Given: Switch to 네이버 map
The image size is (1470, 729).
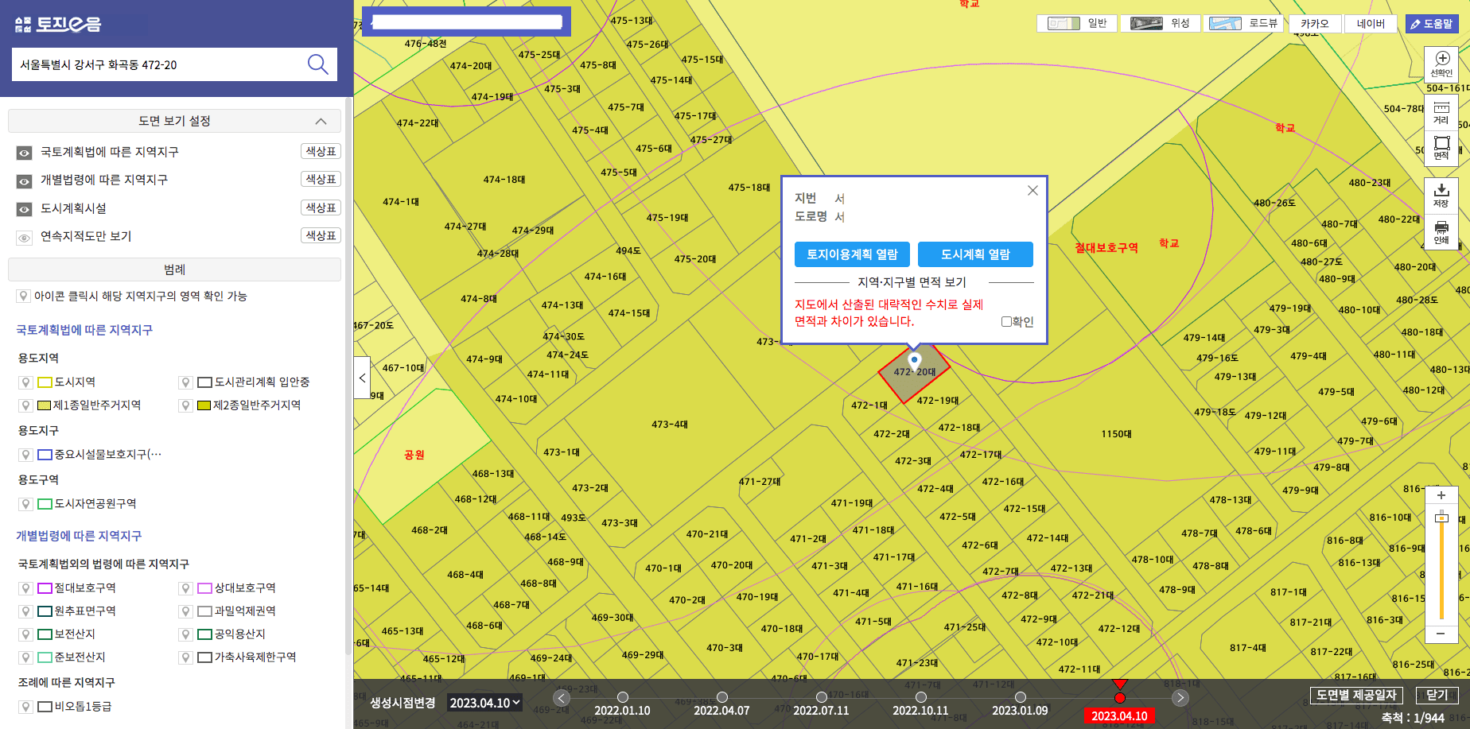Looking at the screenshot, I should tap(1371, 23).
